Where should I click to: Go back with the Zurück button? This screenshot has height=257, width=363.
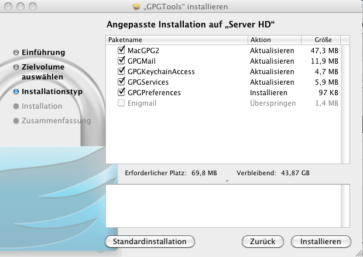pyautogui.click(x=263, y=242)
